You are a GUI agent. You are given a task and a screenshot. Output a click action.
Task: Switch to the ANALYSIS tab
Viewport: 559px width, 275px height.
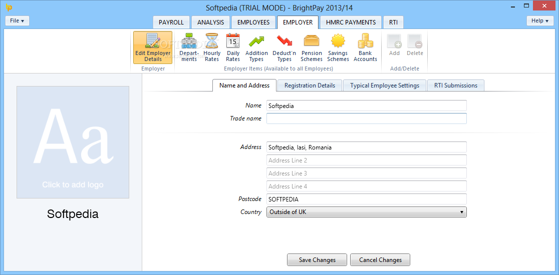[211, 22]
